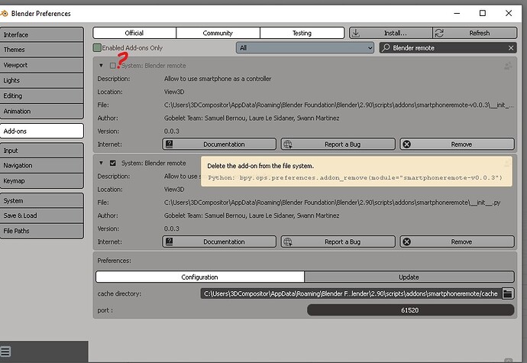Viewport: 527px width, 363px height.
Task: Click globe icon on second Report a Bug
Action: pos(288,242)
